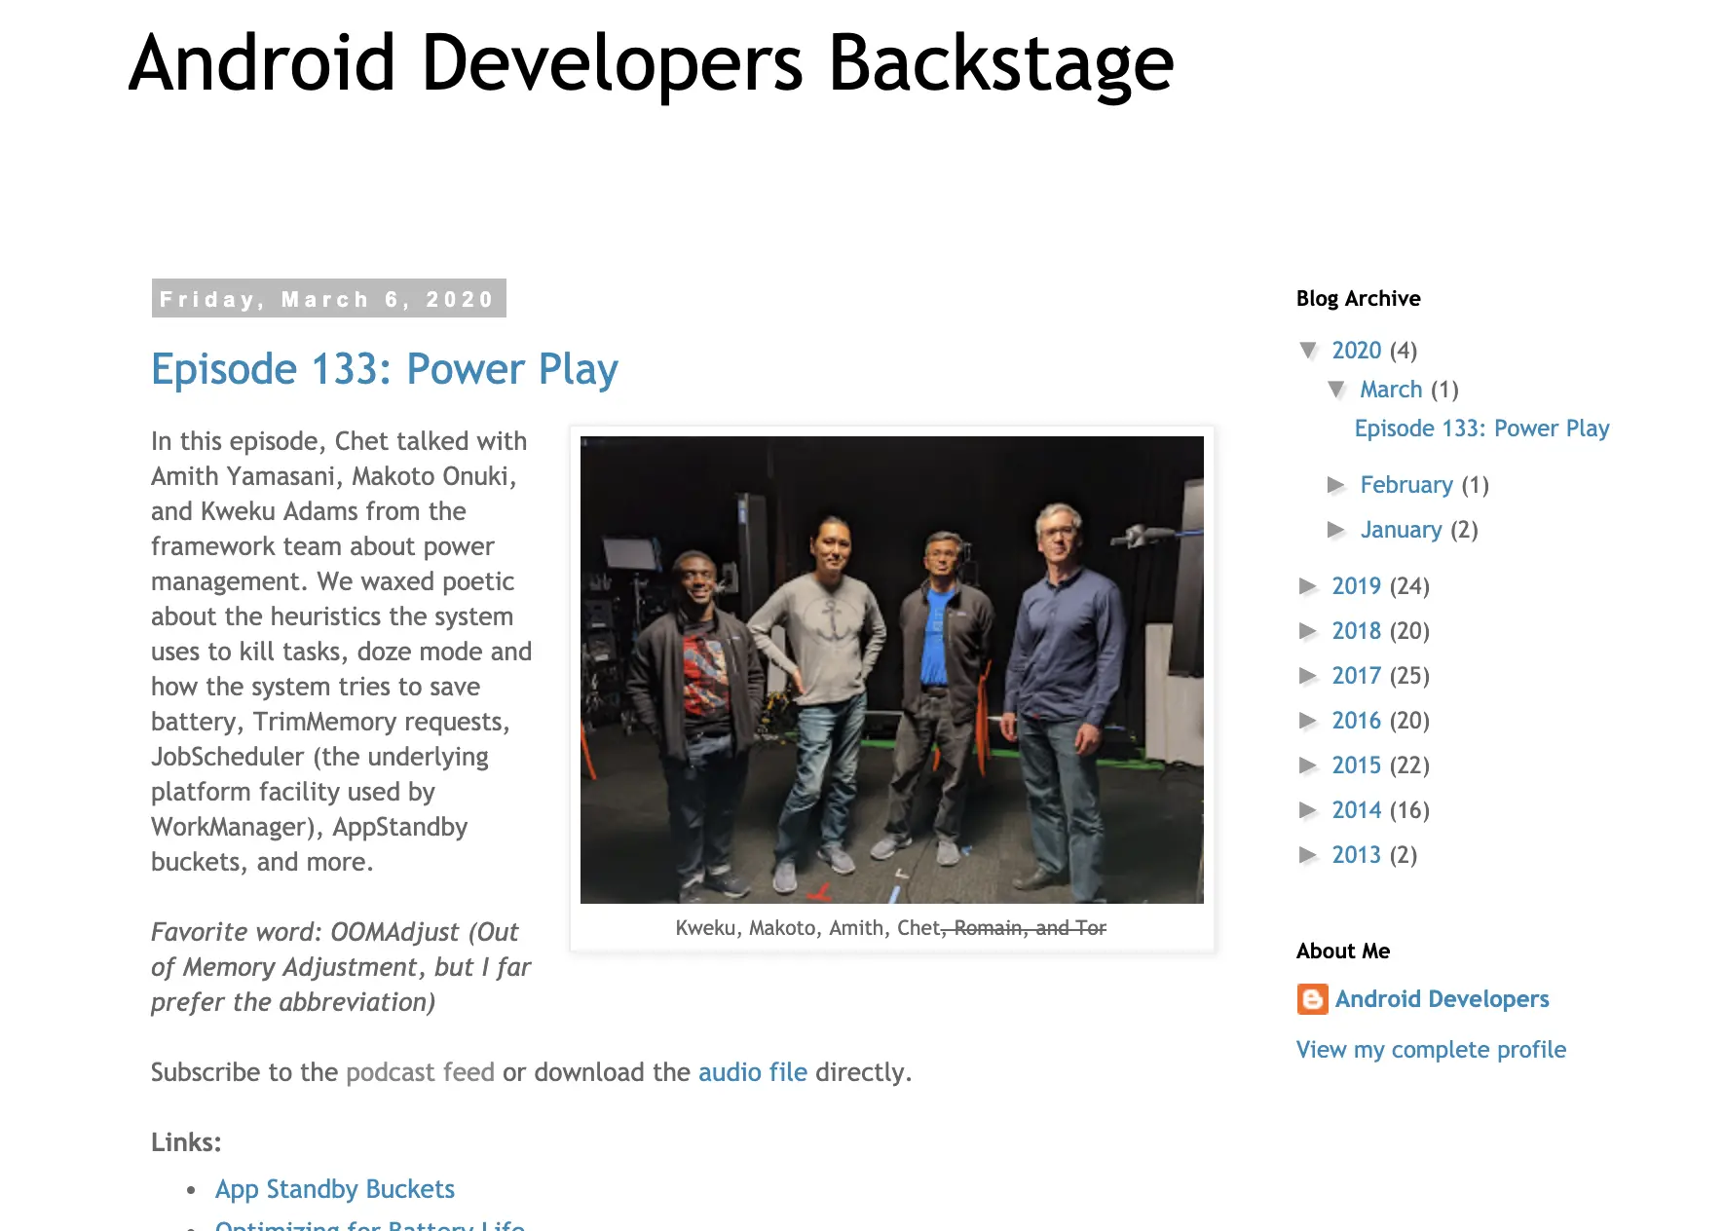Collapse the March archive triangle

(1337, 390)
